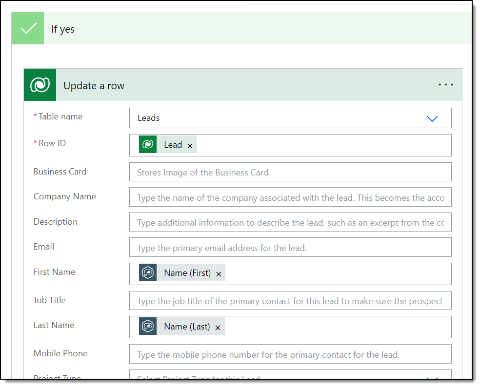Viewport: 480px width, 387px height.
Task: Collapse the If yes branch header
Action: point(241,28)
